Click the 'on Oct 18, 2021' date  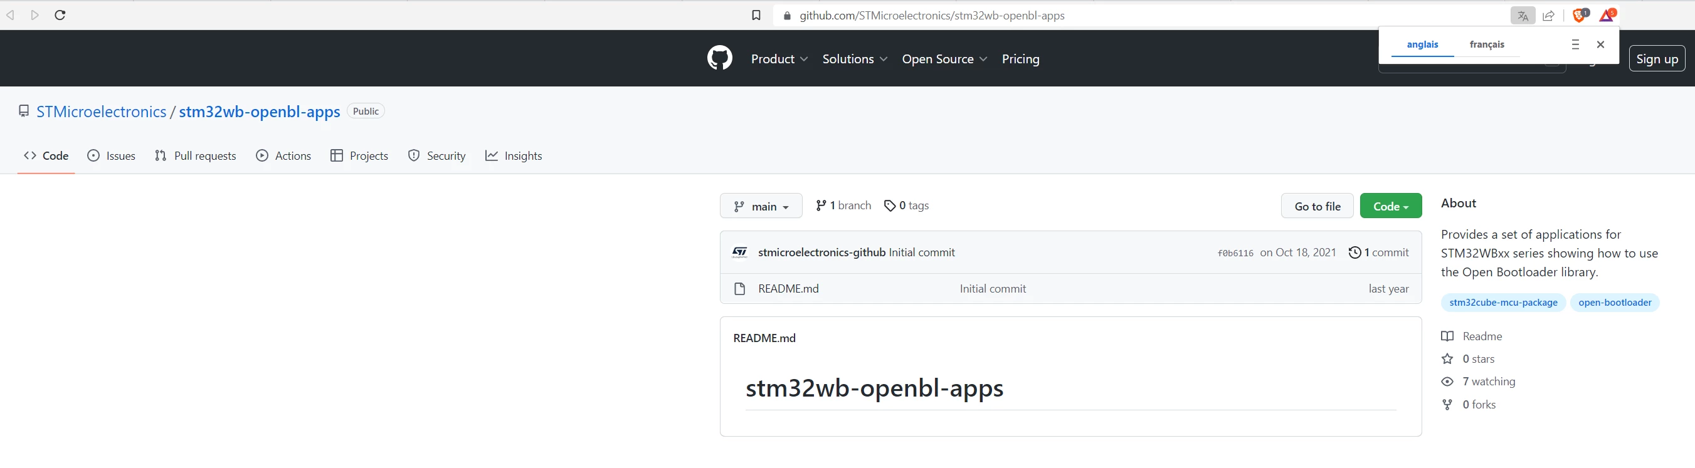coord(1298,252)
